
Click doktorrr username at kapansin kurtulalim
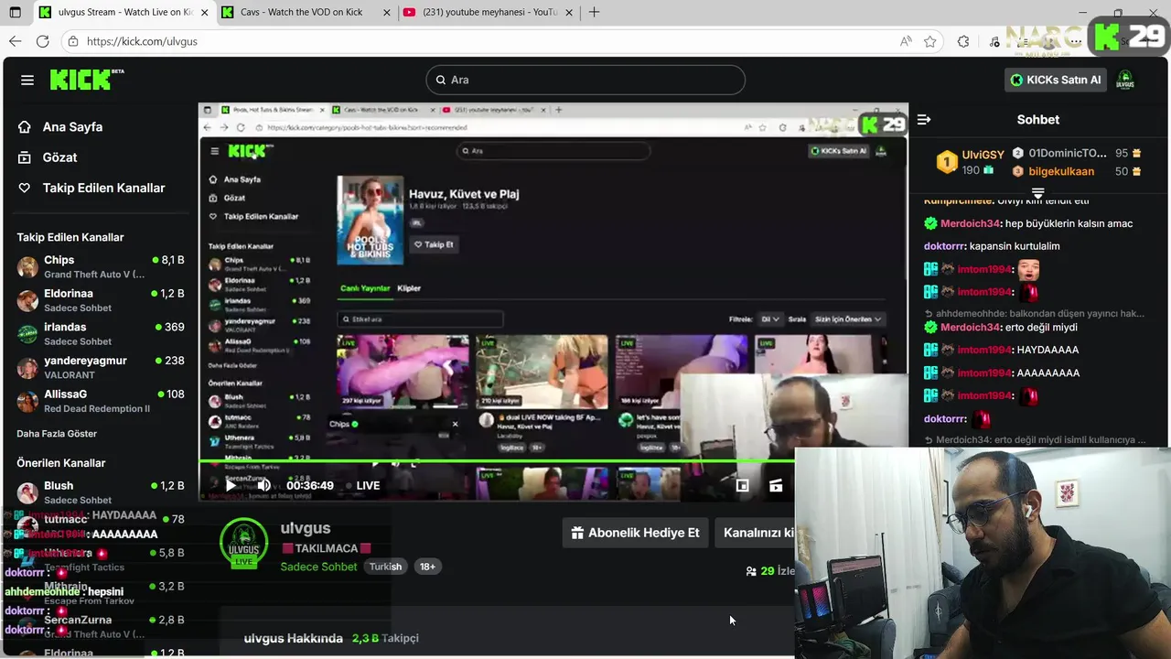[x=945, y=246]
